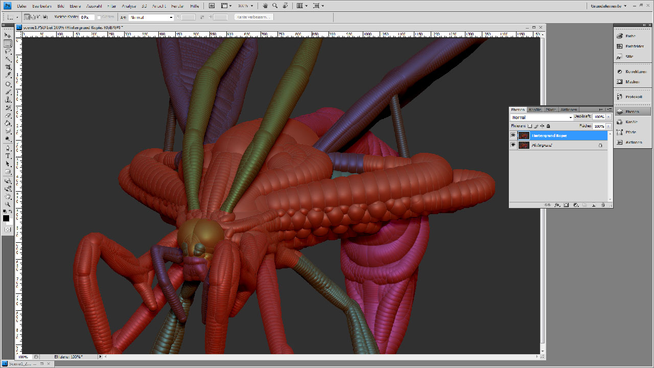The height and width of the screenshot is (368, 654).
Task: Toggle visibility of the Hintergrund layer
Action: coord(513,145)
